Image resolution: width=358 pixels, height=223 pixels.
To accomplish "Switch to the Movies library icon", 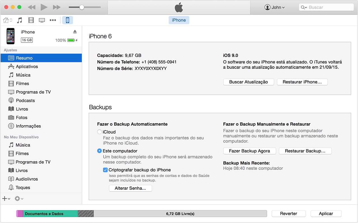I will click(31, 20).
